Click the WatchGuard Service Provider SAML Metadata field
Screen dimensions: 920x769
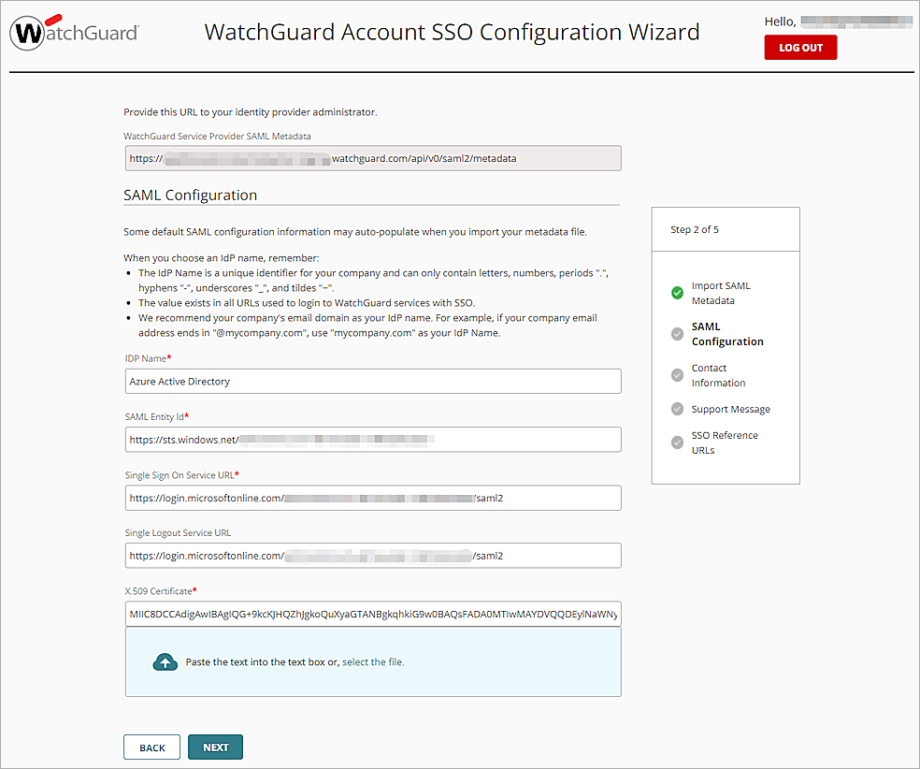click(373, 158)
